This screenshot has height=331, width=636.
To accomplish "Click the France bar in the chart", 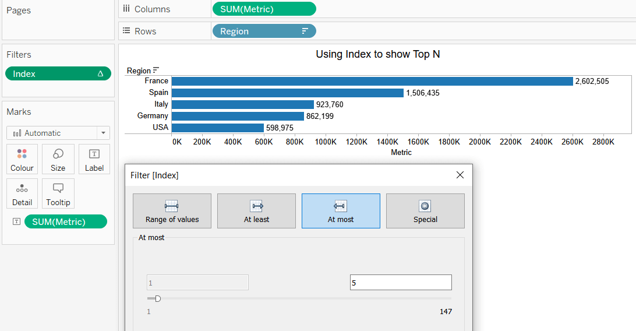I will [x=372, y=81].
